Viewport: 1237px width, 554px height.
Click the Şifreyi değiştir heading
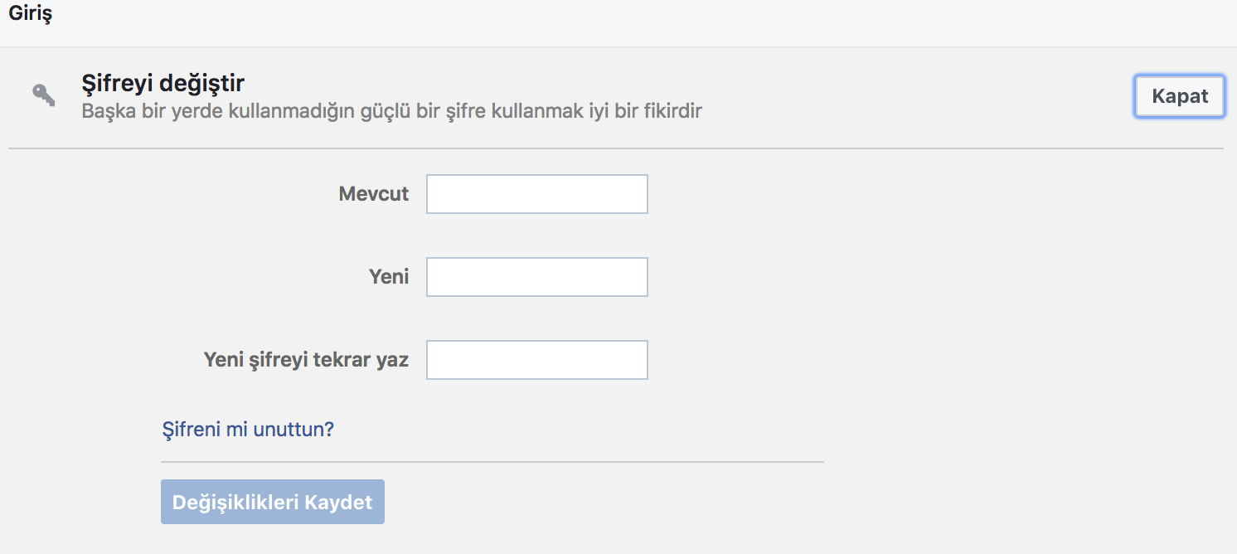click(x=163, y=83)
